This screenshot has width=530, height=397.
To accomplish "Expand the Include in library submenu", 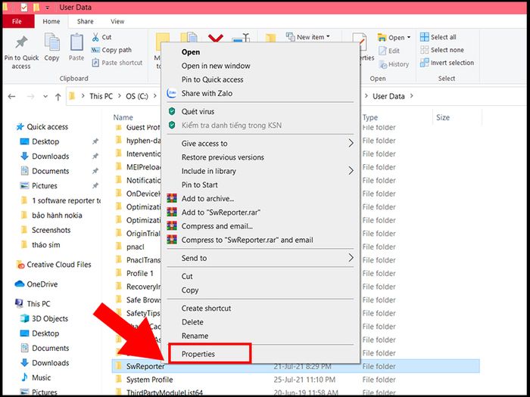I will pyautogui.click(x=351, y=171).
